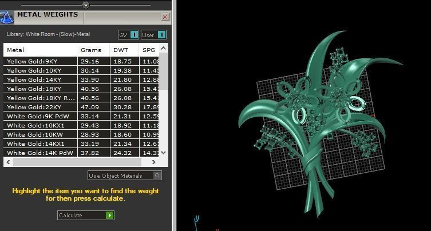
Task: Click the 21.80 DWT cell
Action: point(125,79)
